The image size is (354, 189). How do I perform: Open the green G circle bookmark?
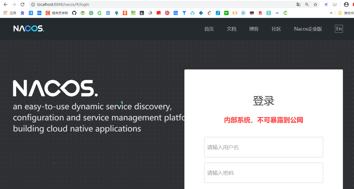coord(100,13)
